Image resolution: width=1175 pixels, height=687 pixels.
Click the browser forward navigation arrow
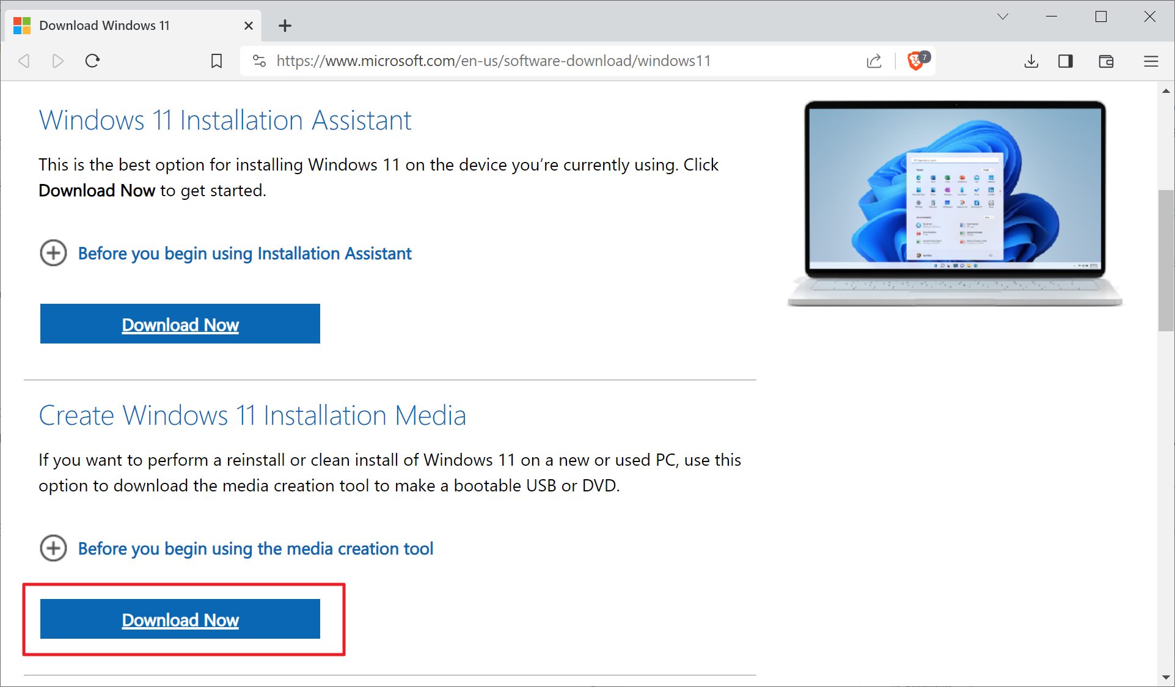coord(57,61)
